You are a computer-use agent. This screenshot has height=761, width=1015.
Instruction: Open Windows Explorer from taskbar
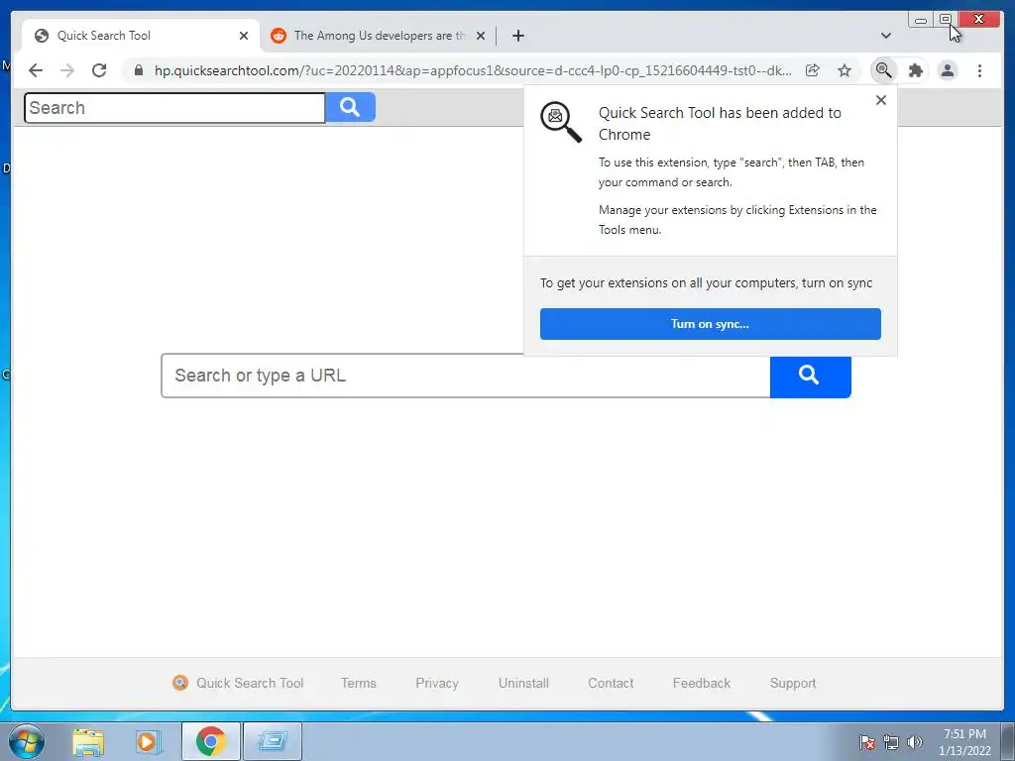pos(88,741)
